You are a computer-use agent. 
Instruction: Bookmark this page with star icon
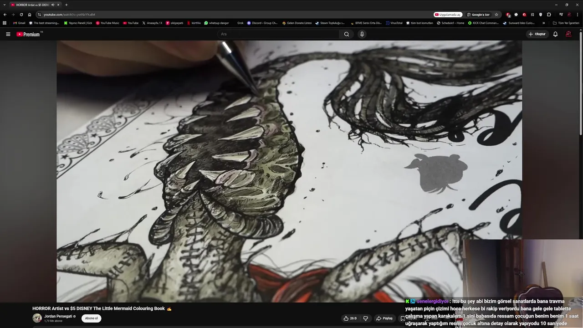click(496, 15)
